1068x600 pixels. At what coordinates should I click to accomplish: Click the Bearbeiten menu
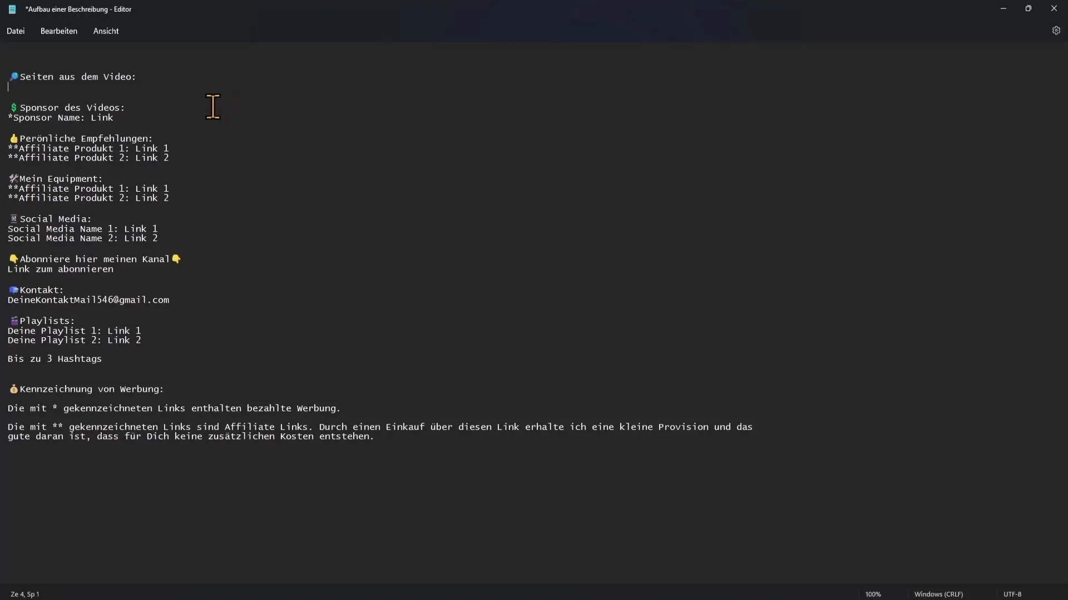pos(58,31)
